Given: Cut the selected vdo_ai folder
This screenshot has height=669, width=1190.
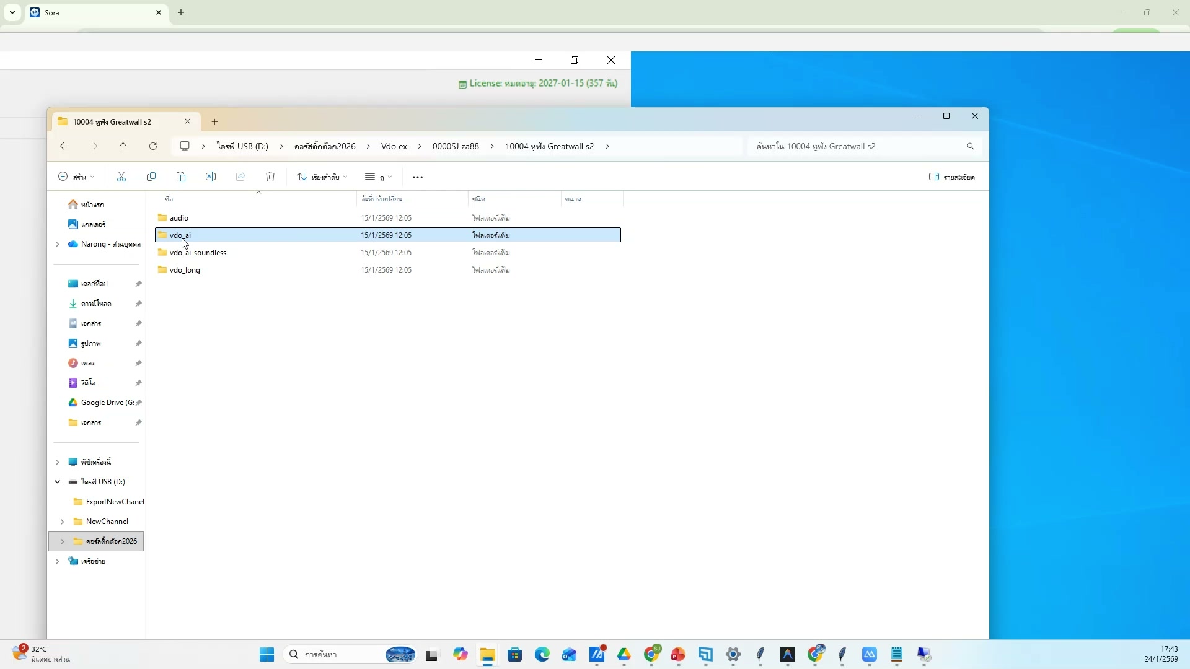Looking at the screenshot, I should [x=121, y=177].
